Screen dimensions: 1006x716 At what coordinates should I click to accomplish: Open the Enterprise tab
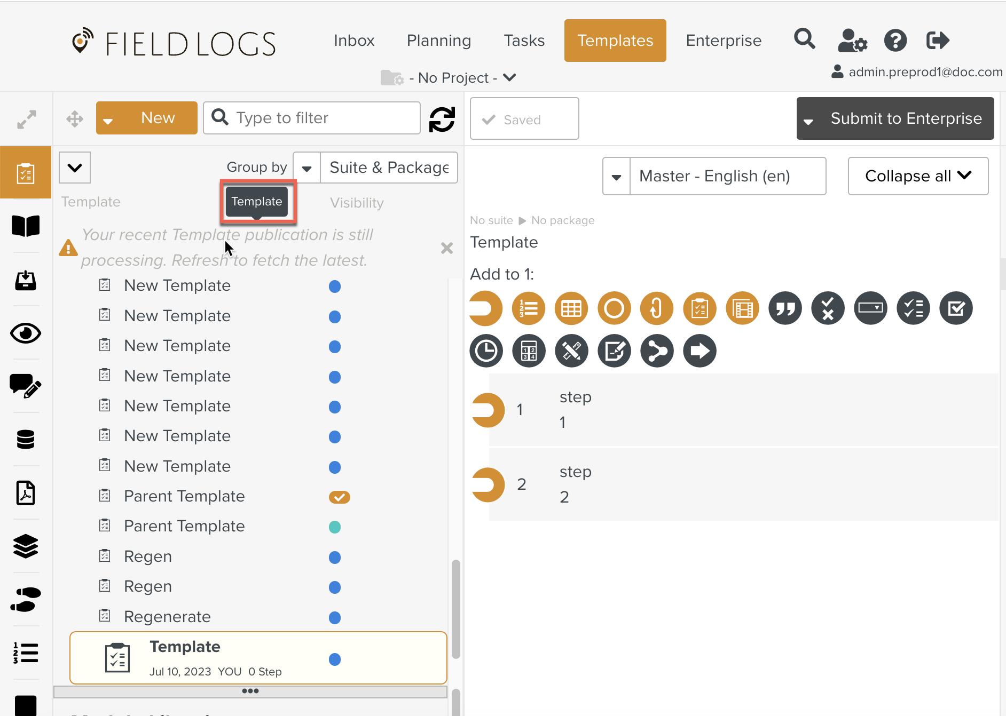point(723,41)
